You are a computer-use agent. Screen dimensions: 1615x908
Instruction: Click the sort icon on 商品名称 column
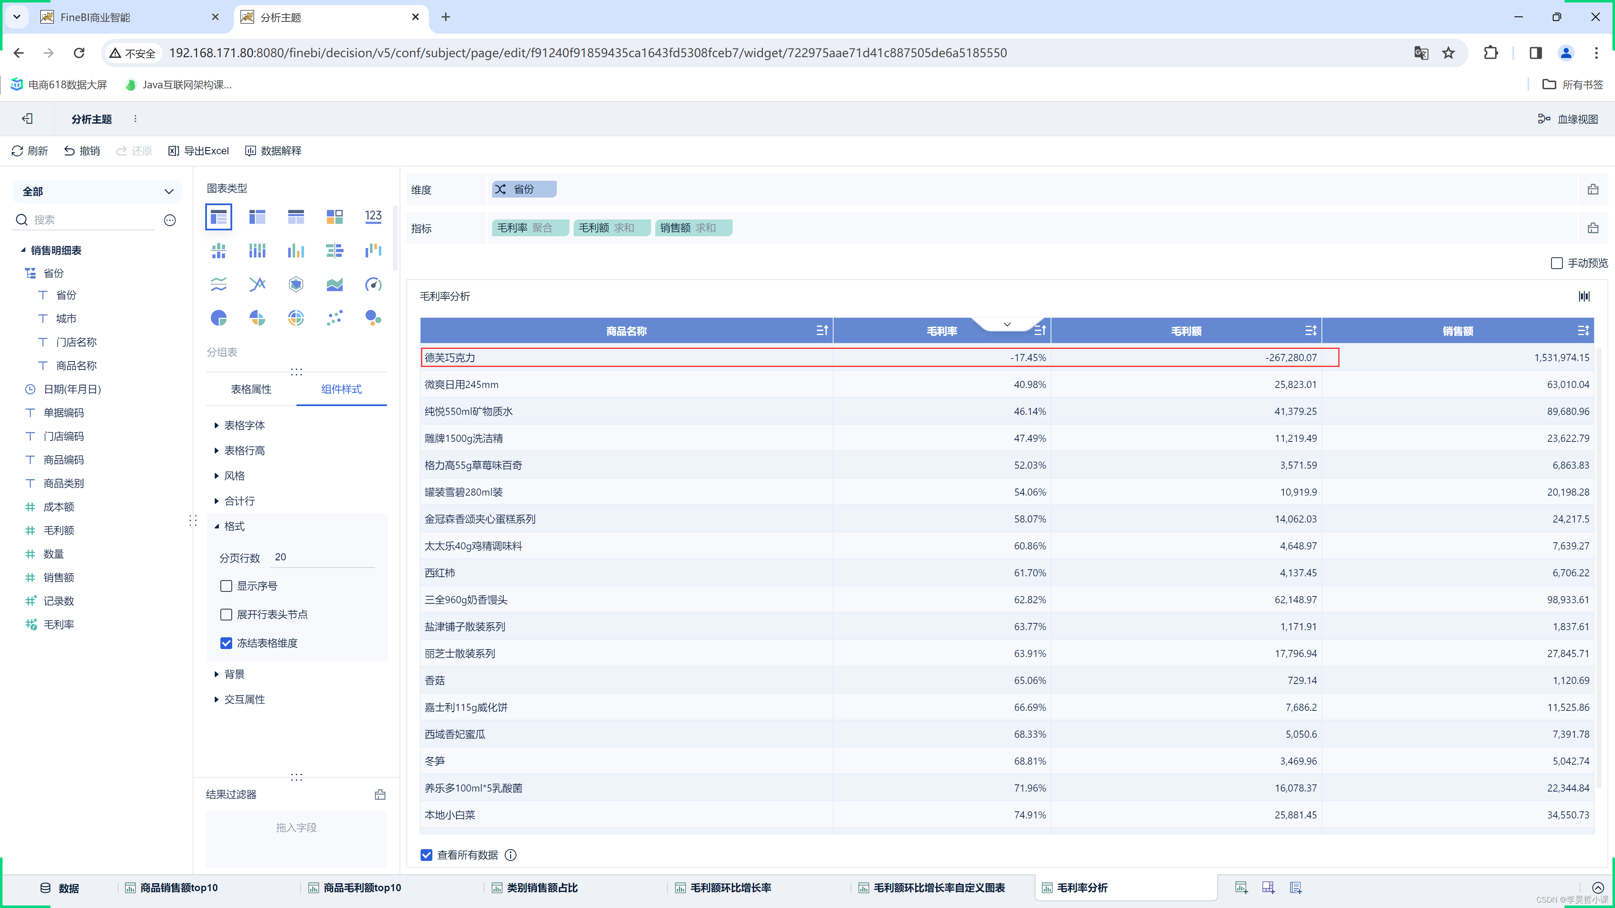[x=823, y=330]
